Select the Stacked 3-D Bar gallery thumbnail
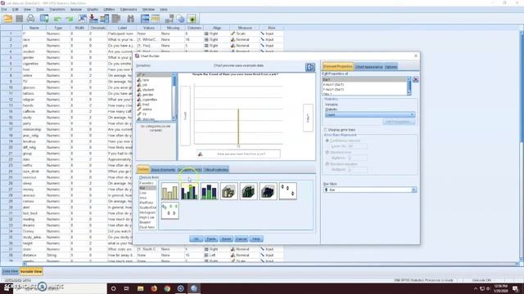524x294 pixels. click(x=269, y=191)
